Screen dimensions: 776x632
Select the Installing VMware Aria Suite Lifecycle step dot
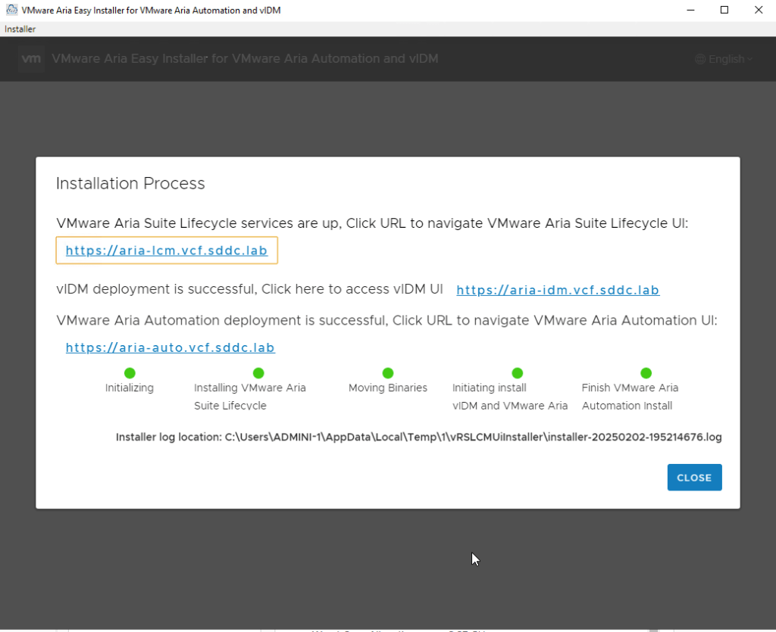pyautogui.click(x=258, y=373)
